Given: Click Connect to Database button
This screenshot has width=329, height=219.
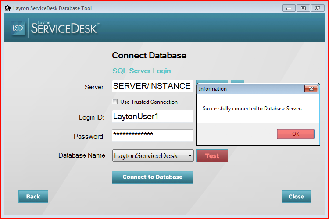Looking at the screenshot, I should [153, 177].
